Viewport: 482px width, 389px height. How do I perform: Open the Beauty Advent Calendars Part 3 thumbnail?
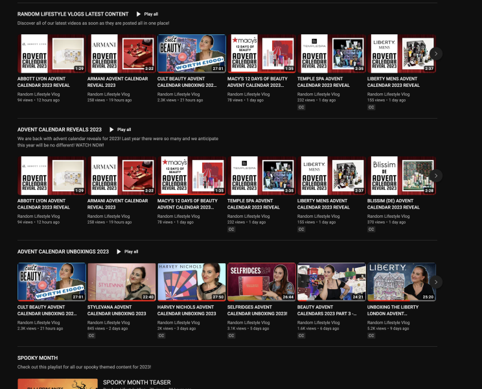pyautogui.click(x=332, y=282)
